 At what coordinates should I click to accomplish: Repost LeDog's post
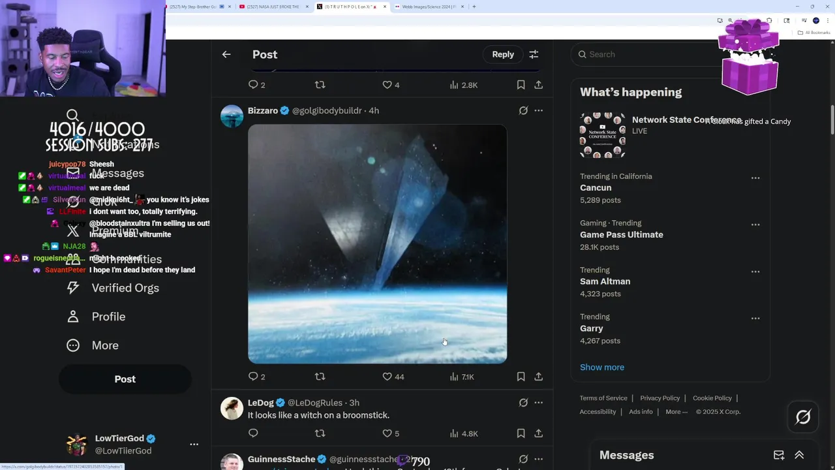(x=320, y=433)
